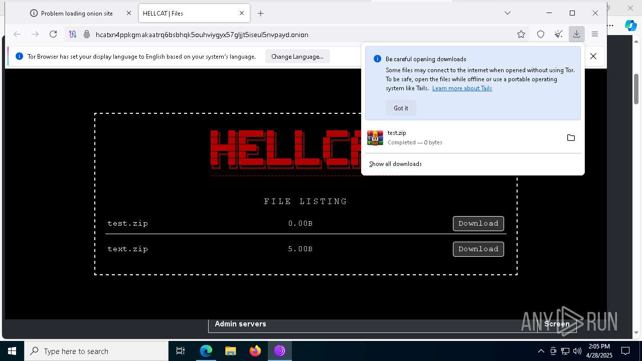The height and width of the screenshot is (361, 642).
Task: Open containing folder for test.zip
Action: [571, 137]
